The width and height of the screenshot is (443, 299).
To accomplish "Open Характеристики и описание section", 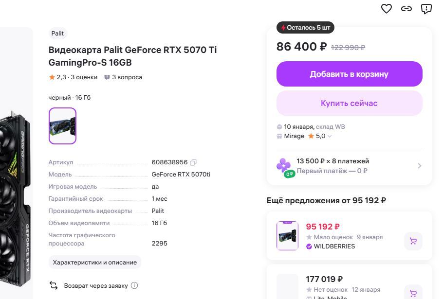I will pos(94,263).
